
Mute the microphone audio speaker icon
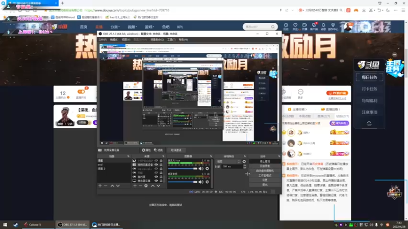[x=201, y=169]
